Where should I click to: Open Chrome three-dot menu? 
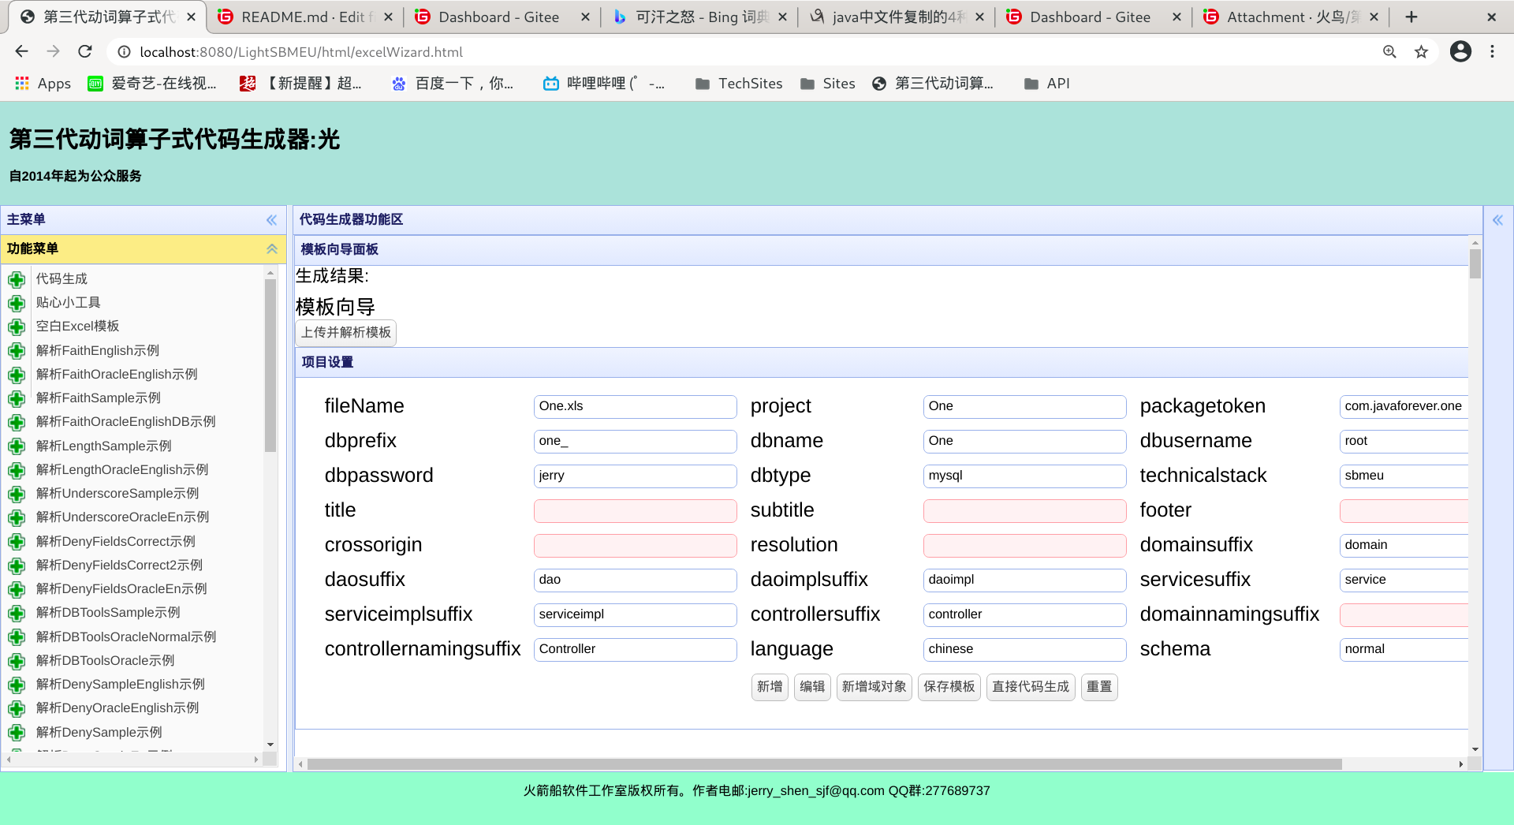click(x=1492, y=51)
